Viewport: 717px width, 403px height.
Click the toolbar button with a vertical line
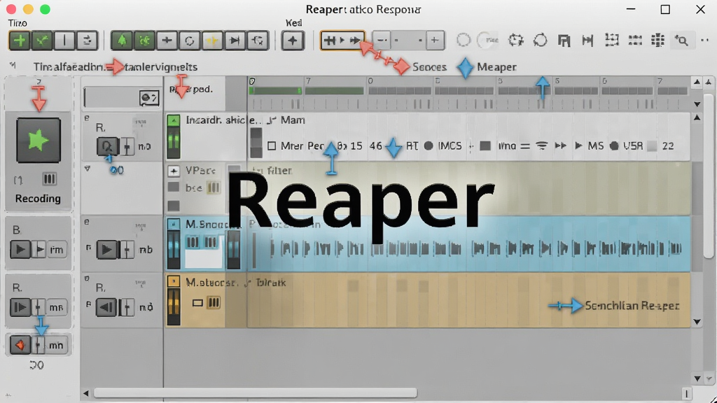(64, 41)
